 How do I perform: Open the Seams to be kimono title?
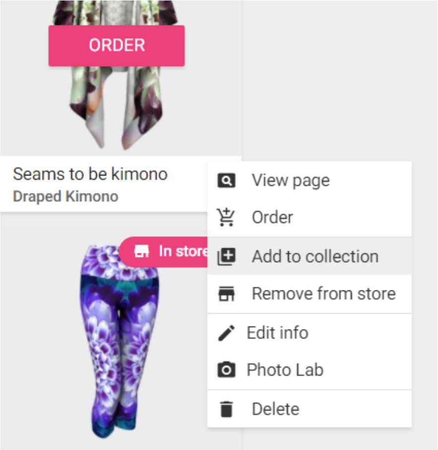point(90,174)
